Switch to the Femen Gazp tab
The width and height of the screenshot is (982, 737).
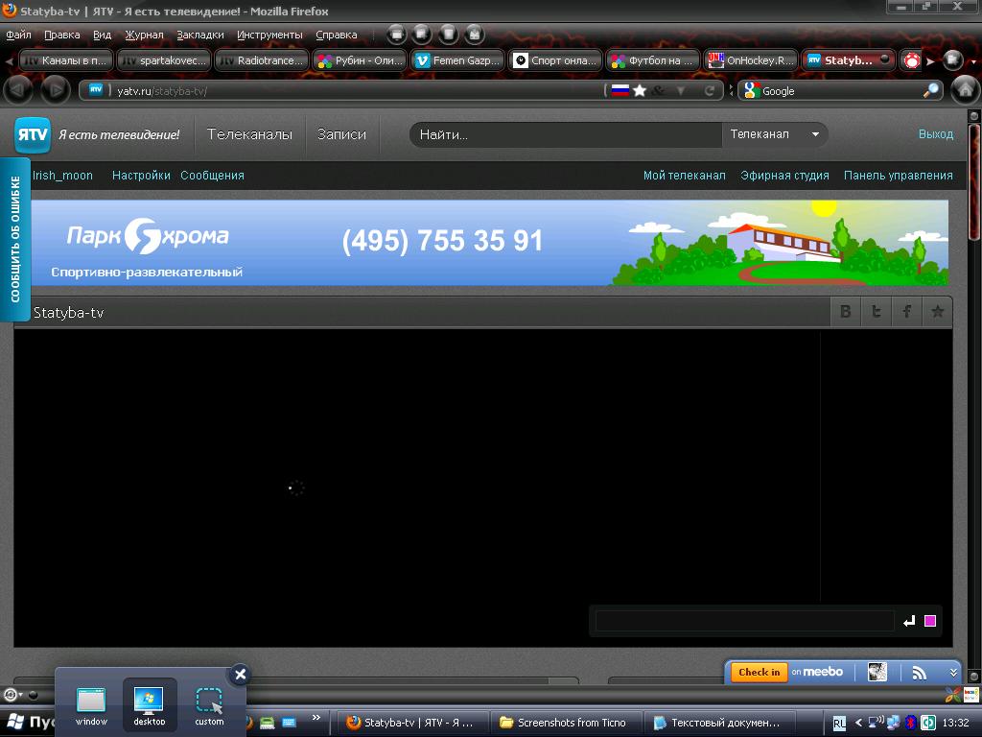457,60
